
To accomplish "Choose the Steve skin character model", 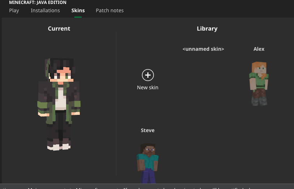I will click(x=147, y=163).
